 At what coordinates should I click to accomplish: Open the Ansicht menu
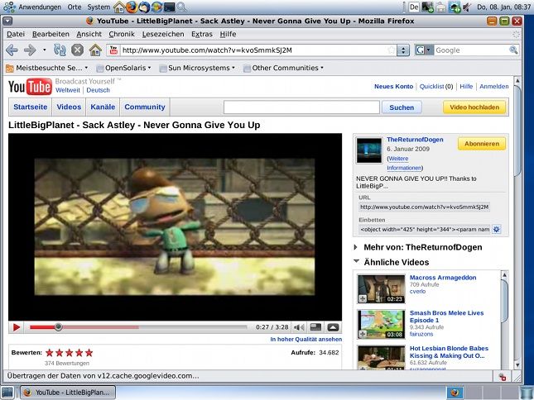click(x=89, y=34)
